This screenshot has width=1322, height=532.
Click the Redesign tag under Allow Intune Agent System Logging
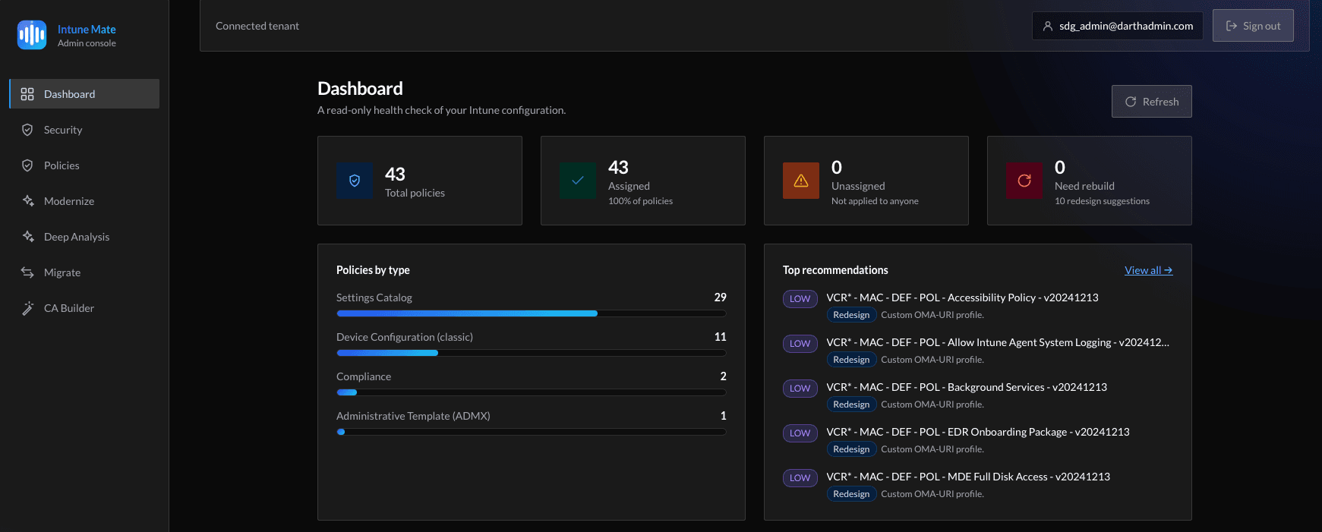click(x=851, y=360)
